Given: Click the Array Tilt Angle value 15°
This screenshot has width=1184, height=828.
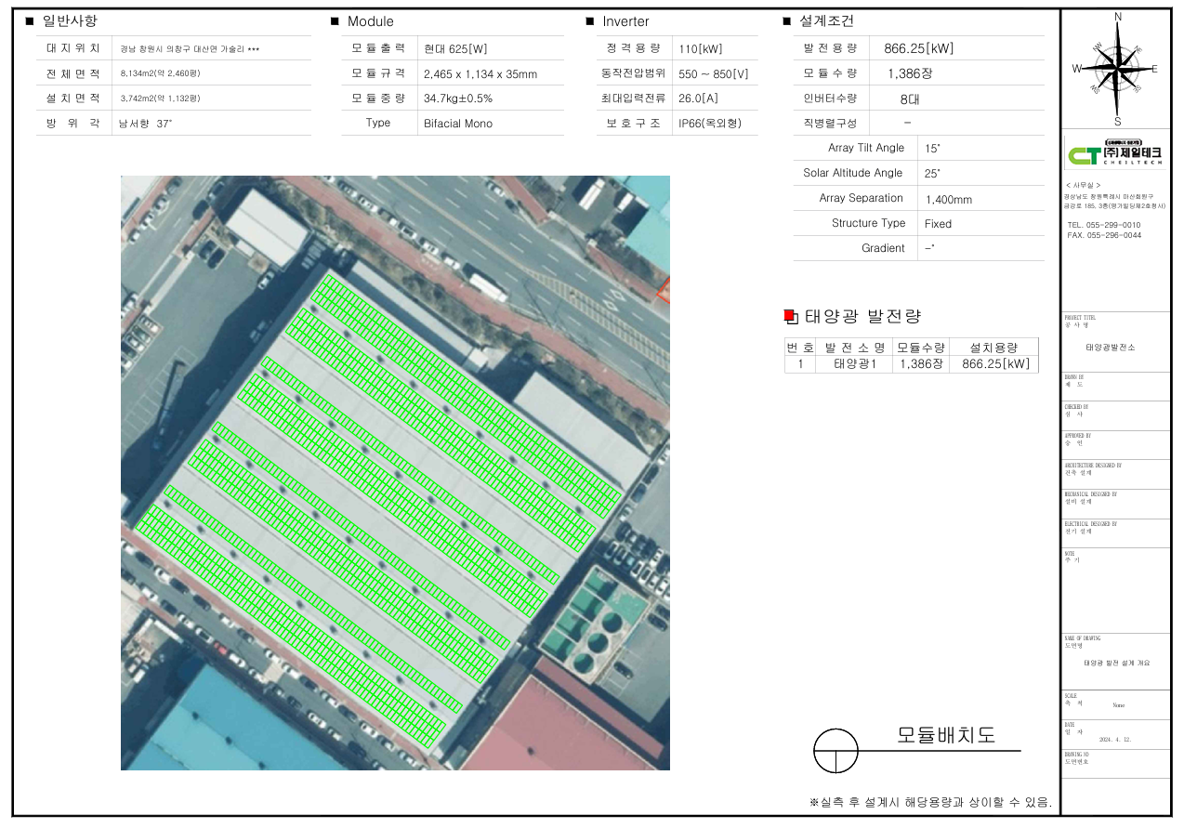Looking at the screenshot, I should coord(932,149).
